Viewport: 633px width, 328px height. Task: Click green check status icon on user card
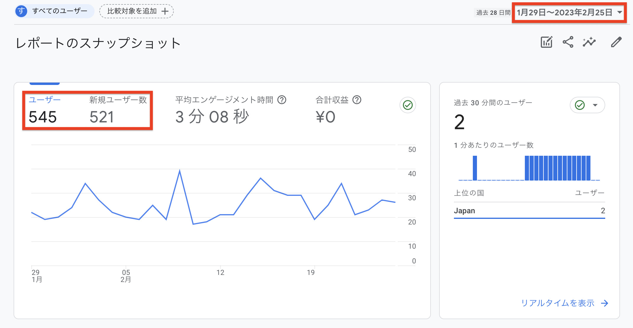408,105
